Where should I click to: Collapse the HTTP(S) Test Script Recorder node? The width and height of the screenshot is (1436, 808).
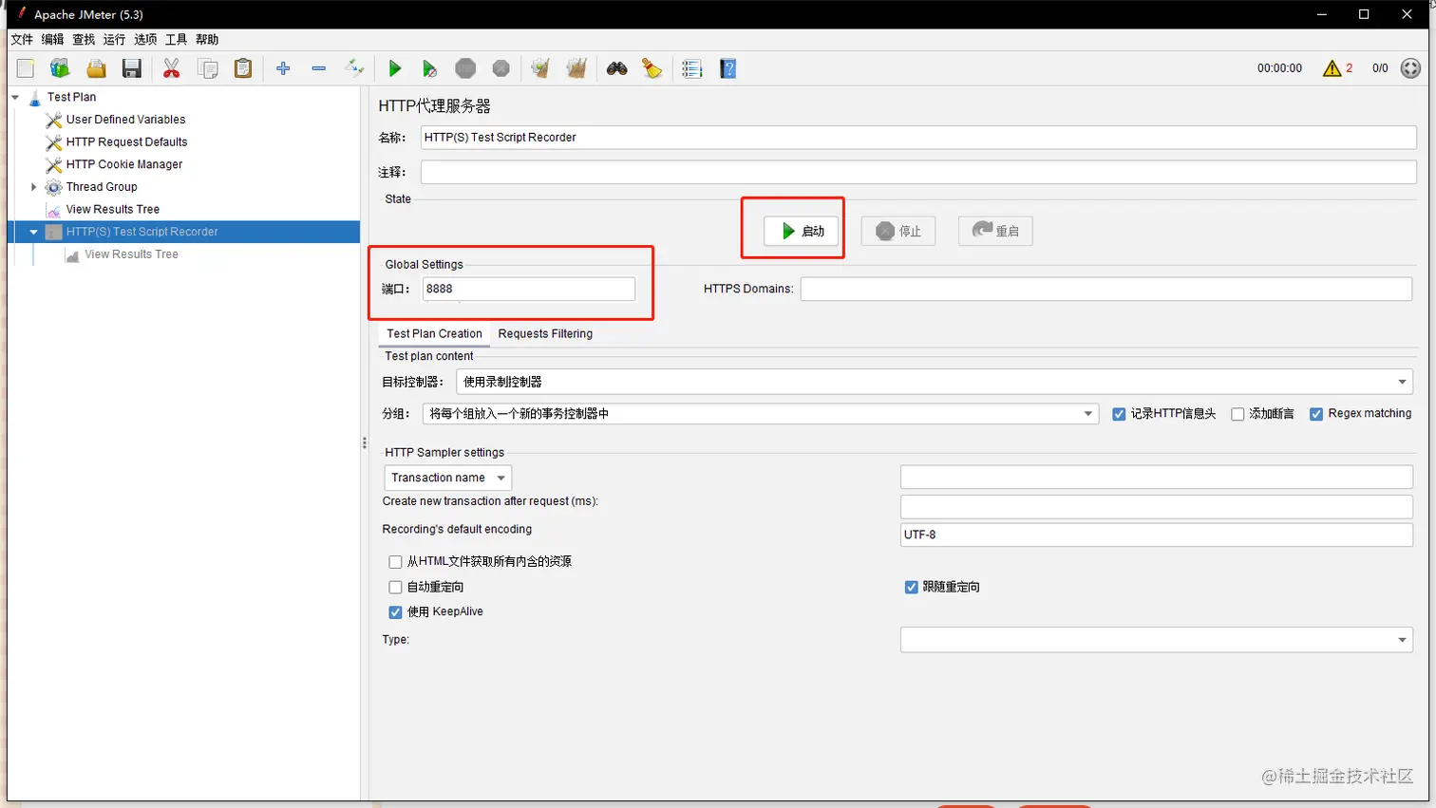click(x=33, y=232)
